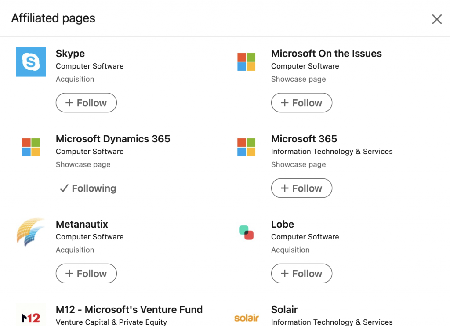This screenshot has height=326, width=450.
Task: Click the Lobe logo icon
Action: 246,232
